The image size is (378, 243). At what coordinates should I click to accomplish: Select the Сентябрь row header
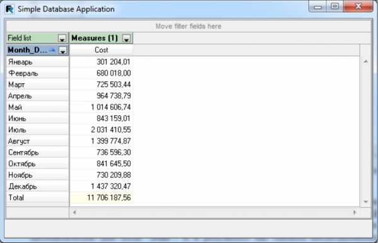38,152
